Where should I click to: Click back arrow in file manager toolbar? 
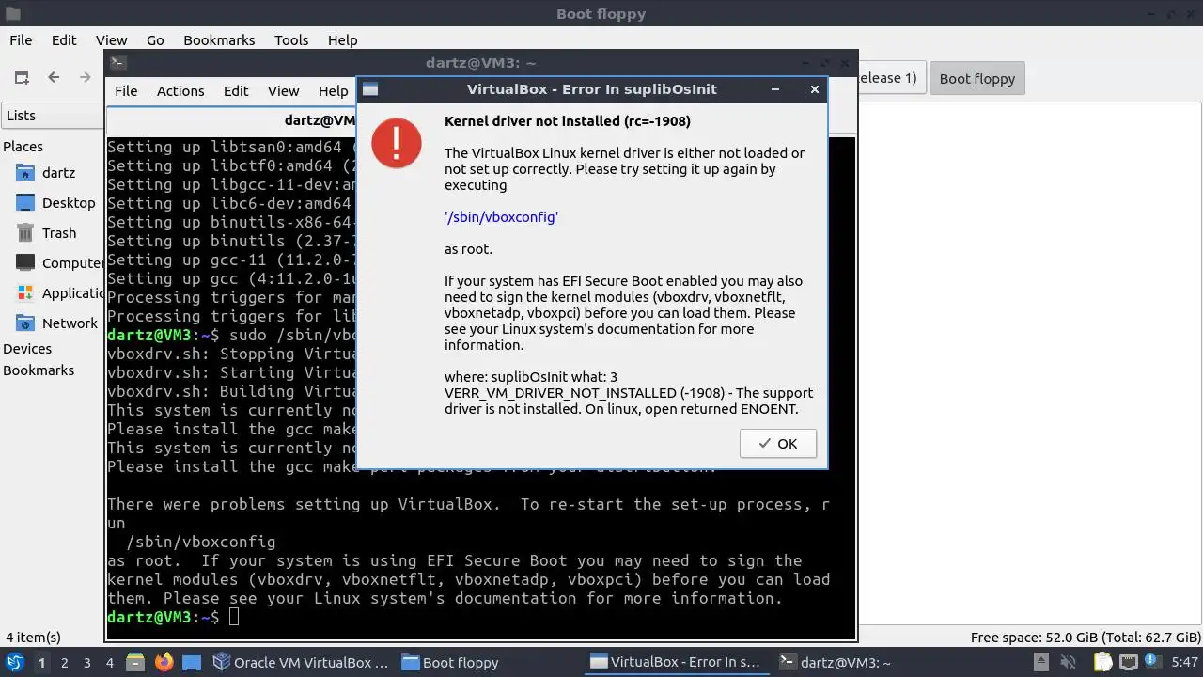54,78
